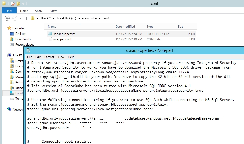Image resolution: width=244 pixels, height=144 pixels.
Task: Expand the address bar history dropdown
Action: point(241,18)
